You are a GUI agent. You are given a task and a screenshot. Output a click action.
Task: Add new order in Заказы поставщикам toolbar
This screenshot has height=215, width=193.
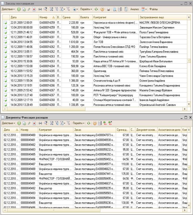tap(19, 9)
